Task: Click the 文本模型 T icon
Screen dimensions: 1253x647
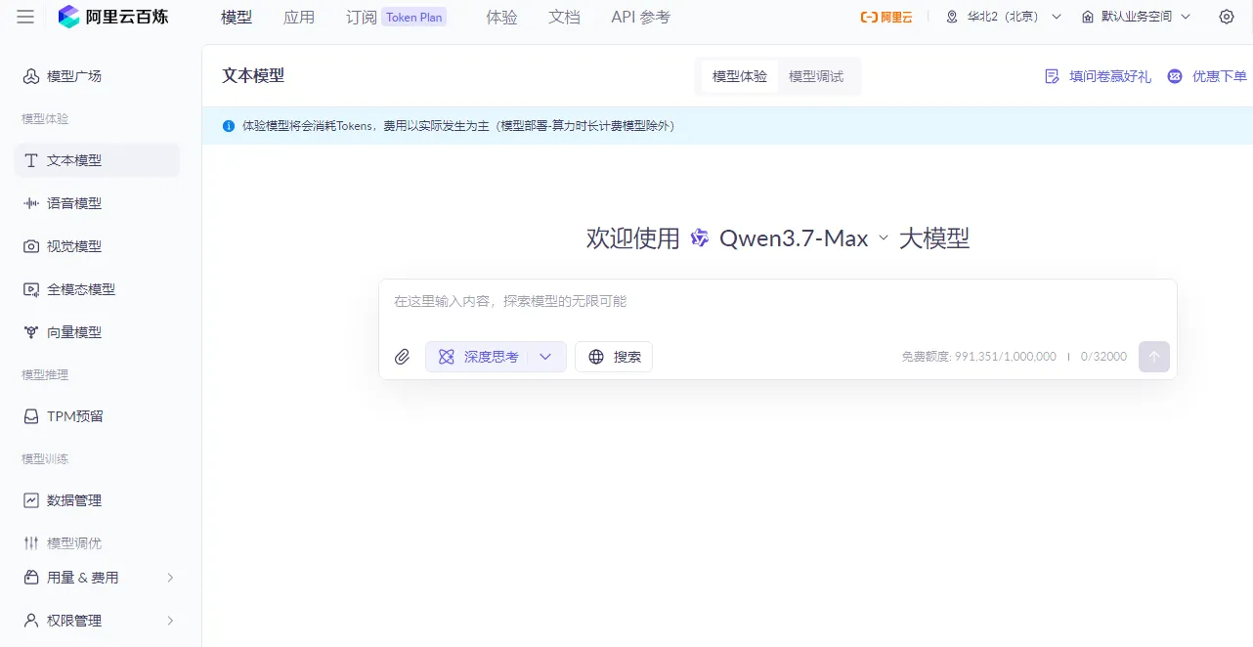Action: [x=31, y=160]
